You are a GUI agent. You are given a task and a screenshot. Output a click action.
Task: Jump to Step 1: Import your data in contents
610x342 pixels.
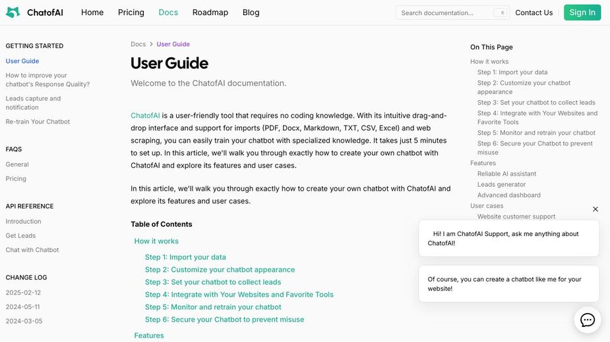(x=185, y=257)
